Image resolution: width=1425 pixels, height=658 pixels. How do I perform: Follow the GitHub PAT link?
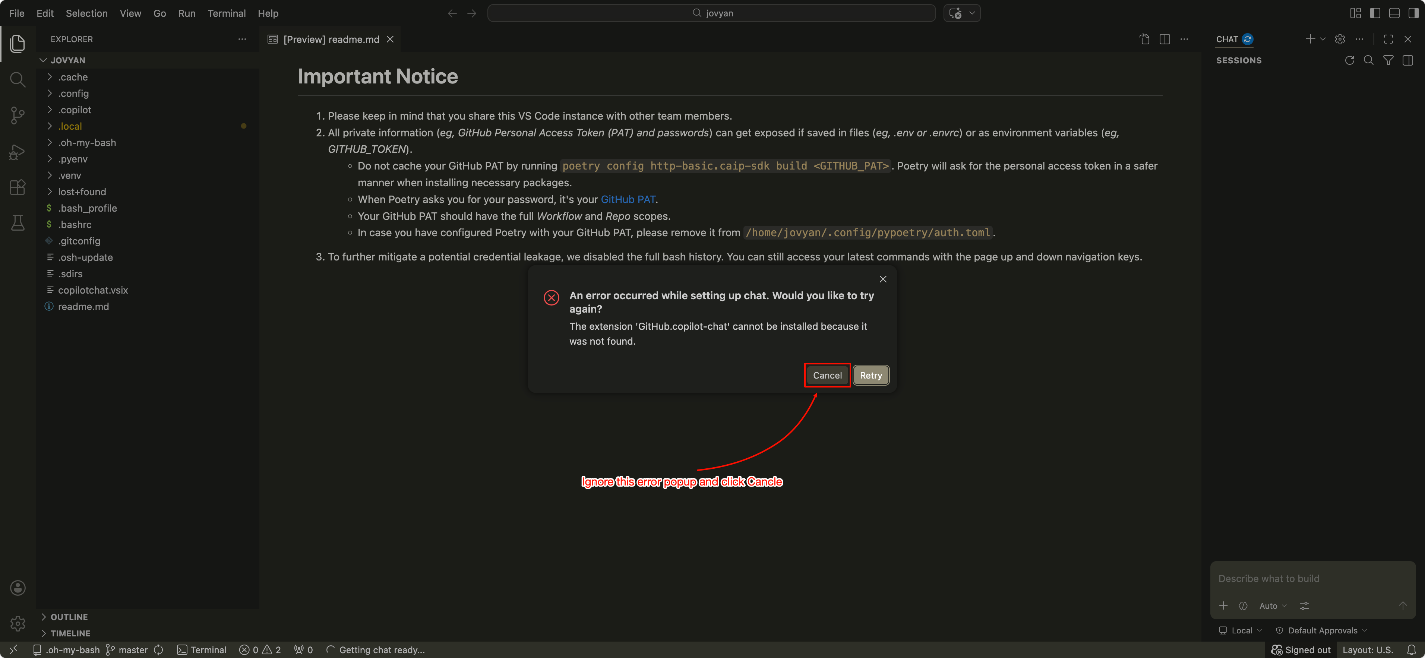coord(628,200)
